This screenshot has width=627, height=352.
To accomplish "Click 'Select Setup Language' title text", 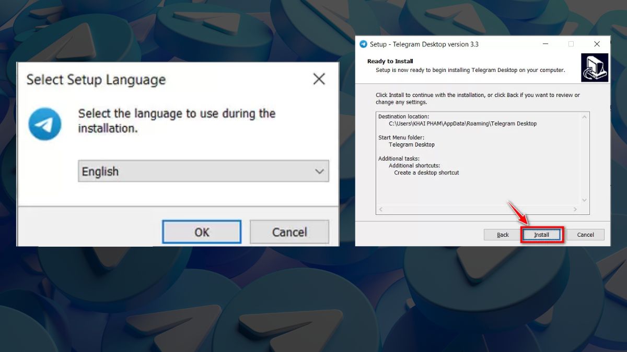I will pos(96,80).
